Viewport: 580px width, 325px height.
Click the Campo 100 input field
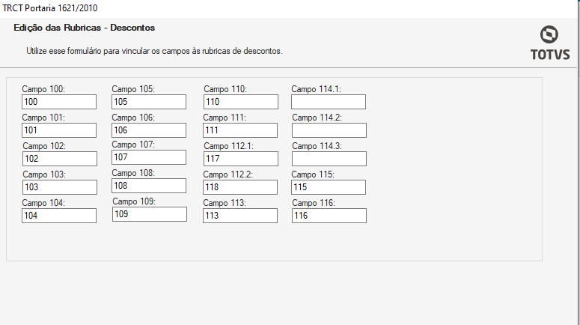(59, 102)
